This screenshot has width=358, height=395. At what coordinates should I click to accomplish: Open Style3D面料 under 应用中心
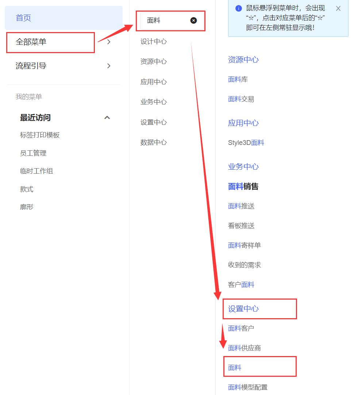coord(246,143)
